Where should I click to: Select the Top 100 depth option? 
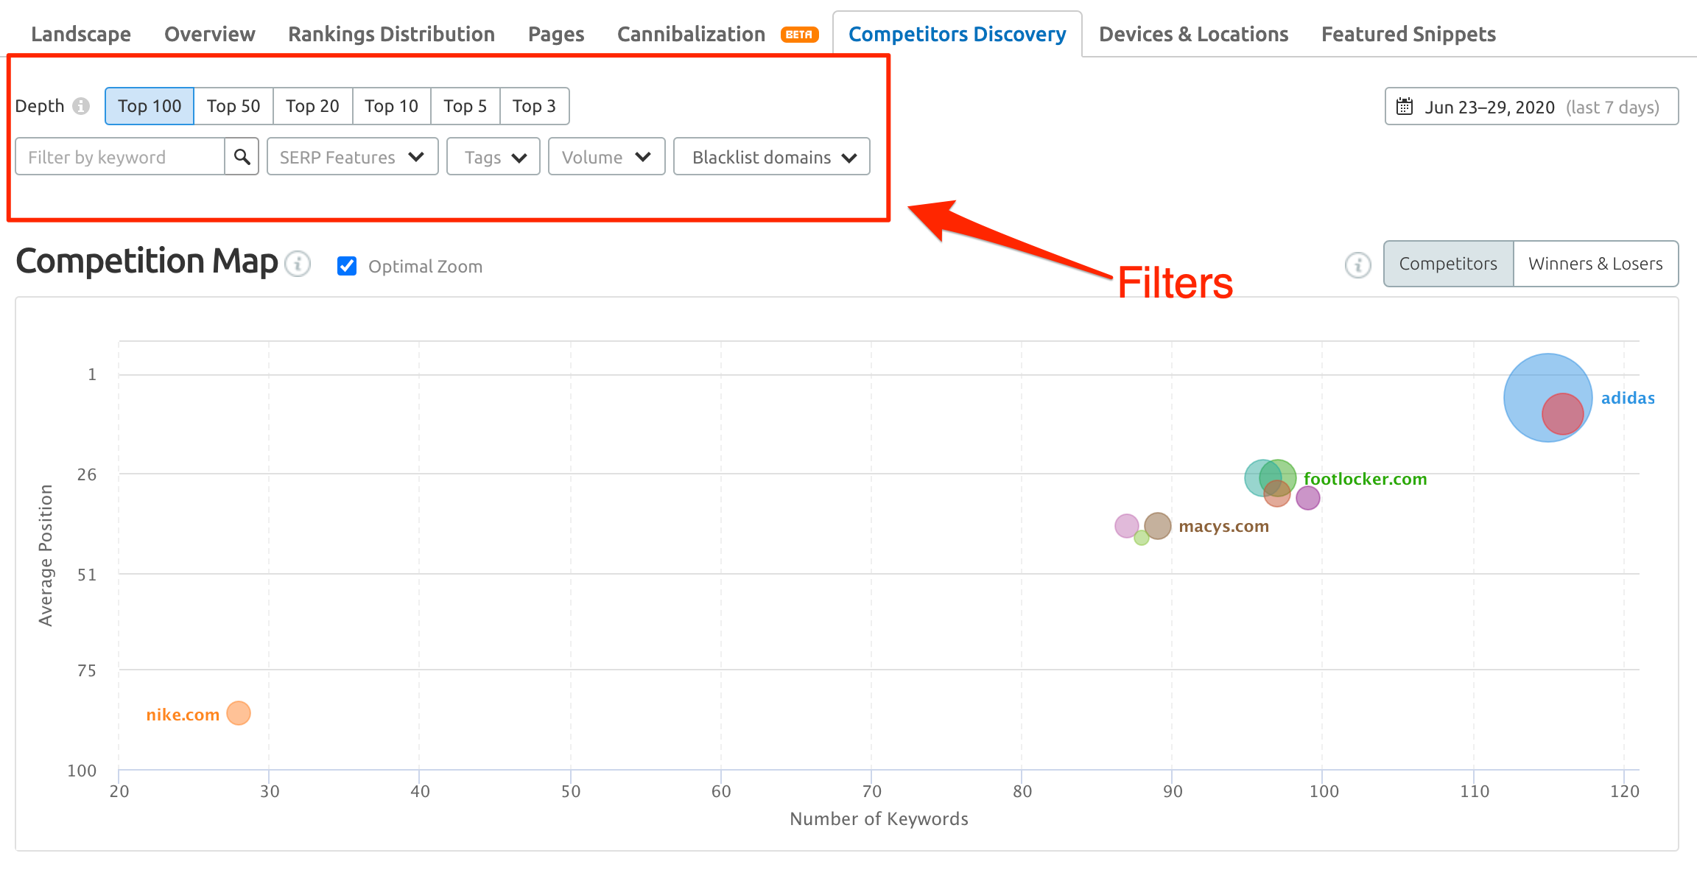click(x=150, y=106)
